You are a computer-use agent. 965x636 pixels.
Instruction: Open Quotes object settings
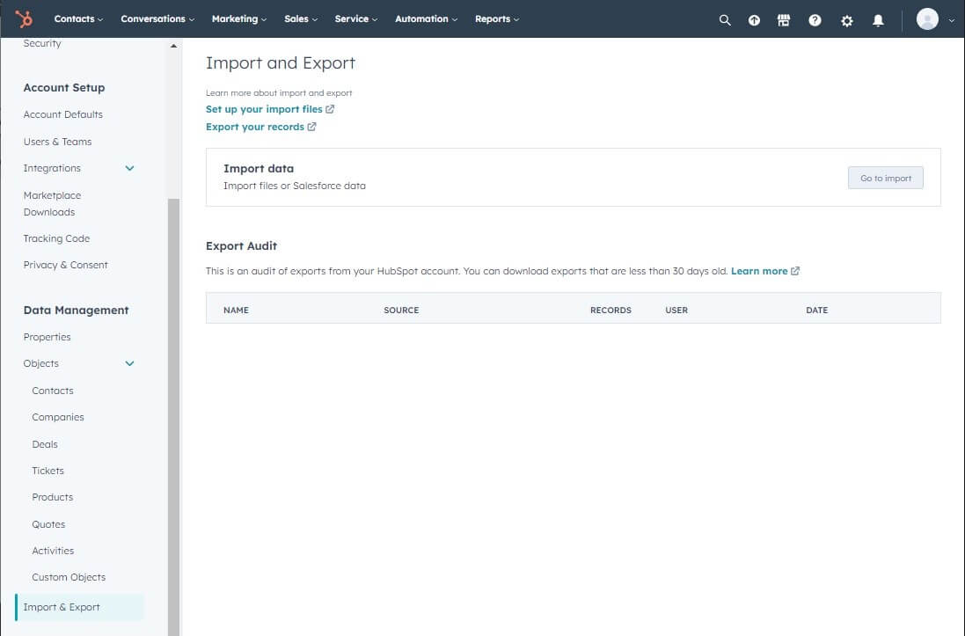[48, 524]
